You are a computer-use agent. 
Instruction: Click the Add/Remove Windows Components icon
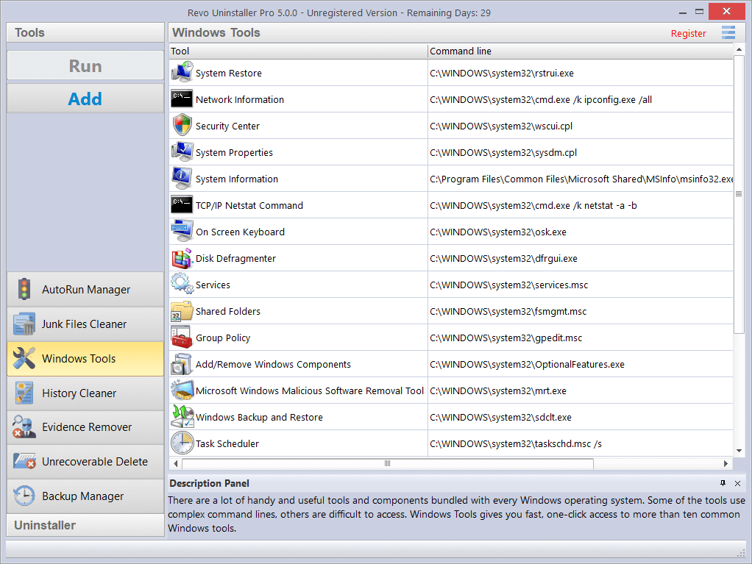pos(182,364)
